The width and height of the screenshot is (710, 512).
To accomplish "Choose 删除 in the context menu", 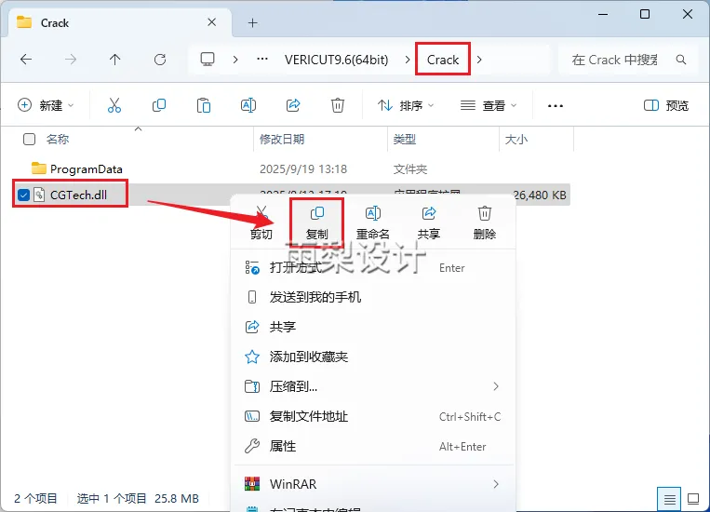I will coord(485,222).
